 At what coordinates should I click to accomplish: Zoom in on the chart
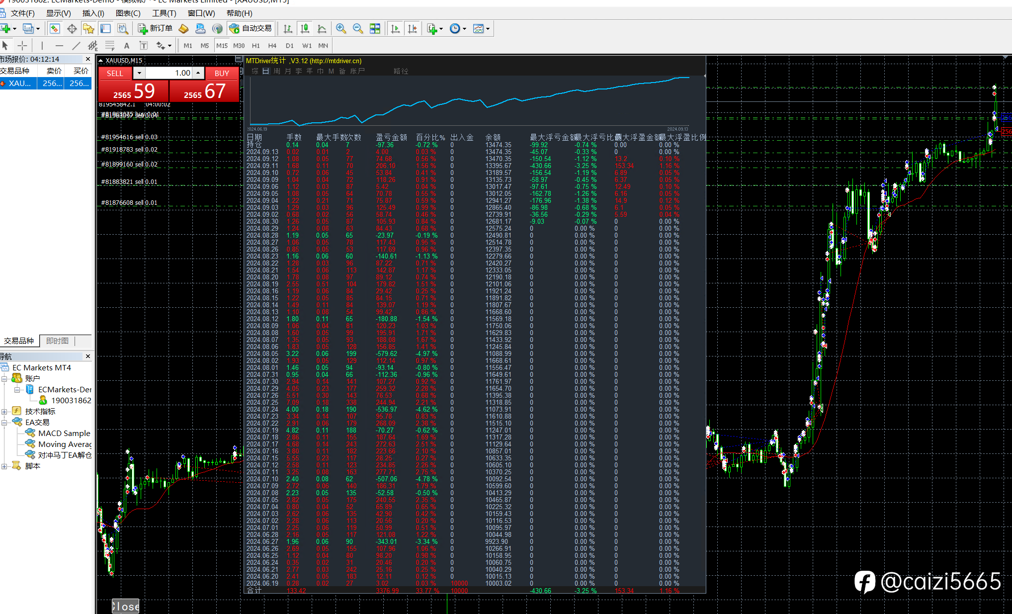coord(341,29)
